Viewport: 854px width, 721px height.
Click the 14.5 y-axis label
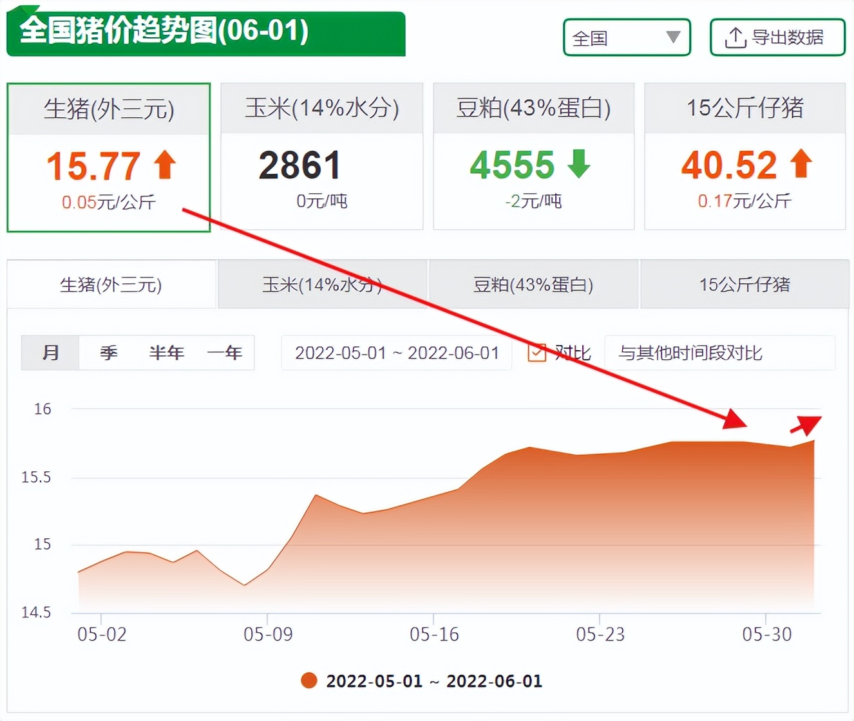(36, 612)
